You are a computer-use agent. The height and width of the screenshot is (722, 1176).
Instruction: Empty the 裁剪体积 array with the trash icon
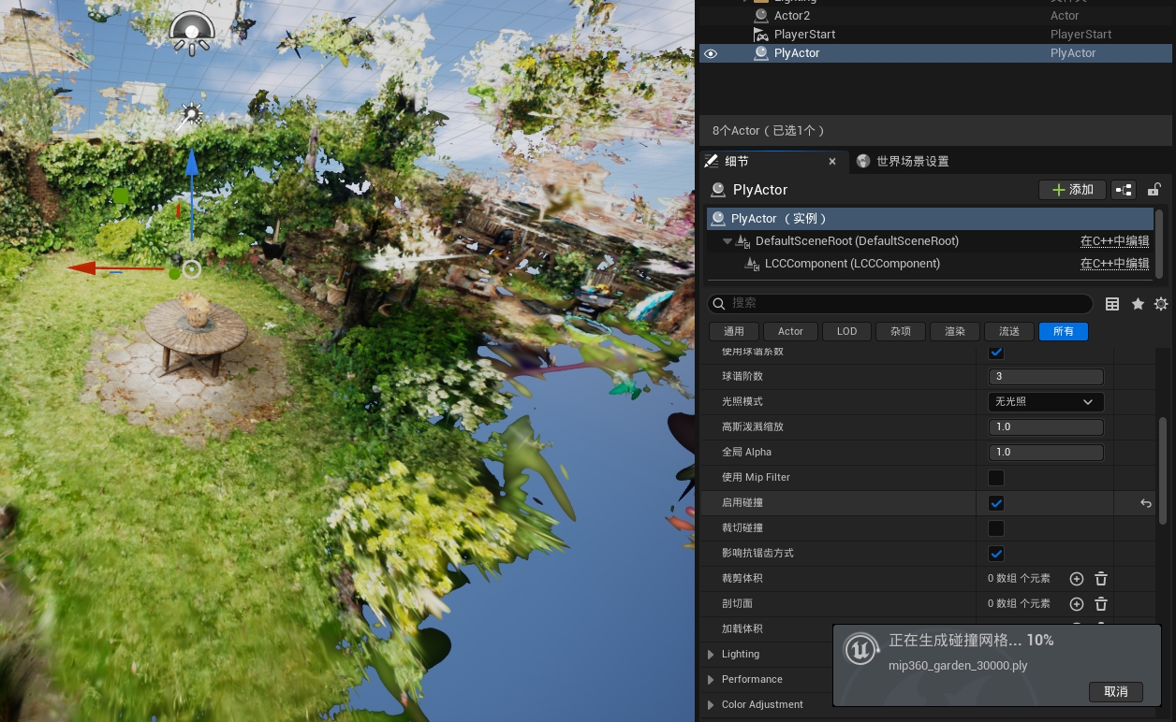coord(1101,579)
